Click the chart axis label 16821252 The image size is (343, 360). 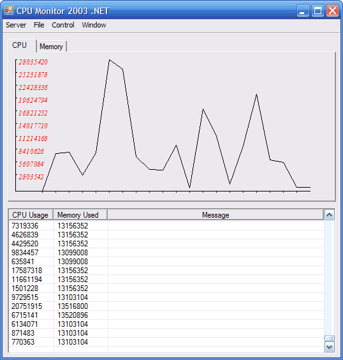click(x=33, y=113)
